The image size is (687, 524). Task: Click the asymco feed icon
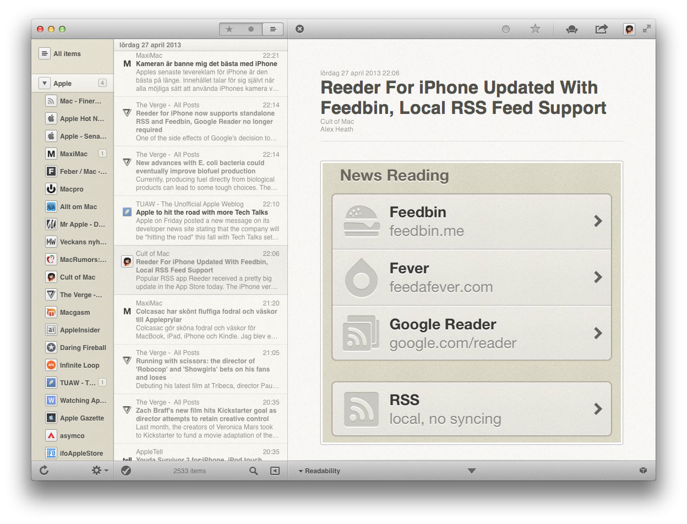[x=51, y=436]
